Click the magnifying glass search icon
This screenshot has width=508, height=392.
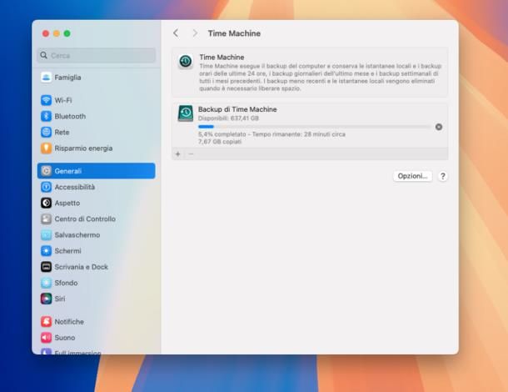tap(44, 55)
